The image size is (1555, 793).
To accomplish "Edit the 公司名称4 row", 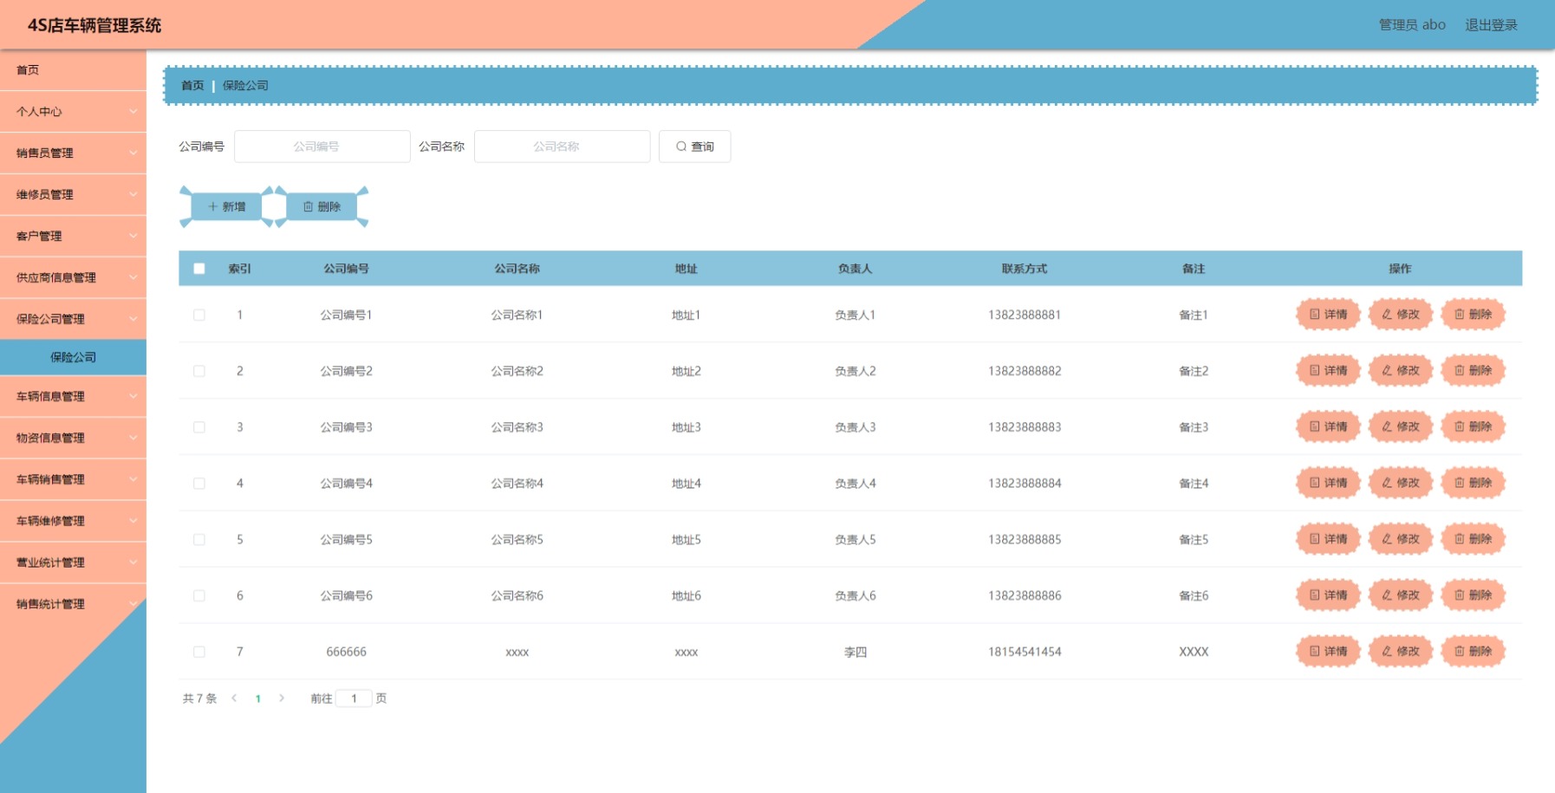I will 1401,484.
